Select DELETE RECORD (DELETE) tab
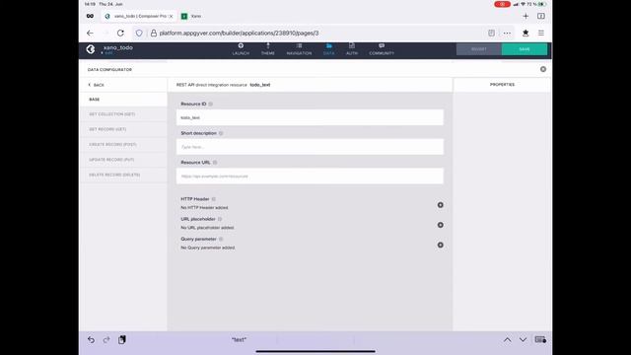 click(123, 175)
